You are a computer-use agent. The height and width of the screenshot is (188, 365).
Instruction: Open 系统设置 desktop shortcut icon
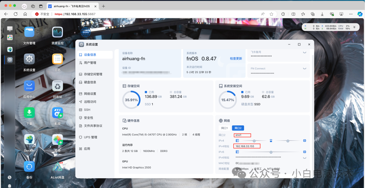point(29,59)
